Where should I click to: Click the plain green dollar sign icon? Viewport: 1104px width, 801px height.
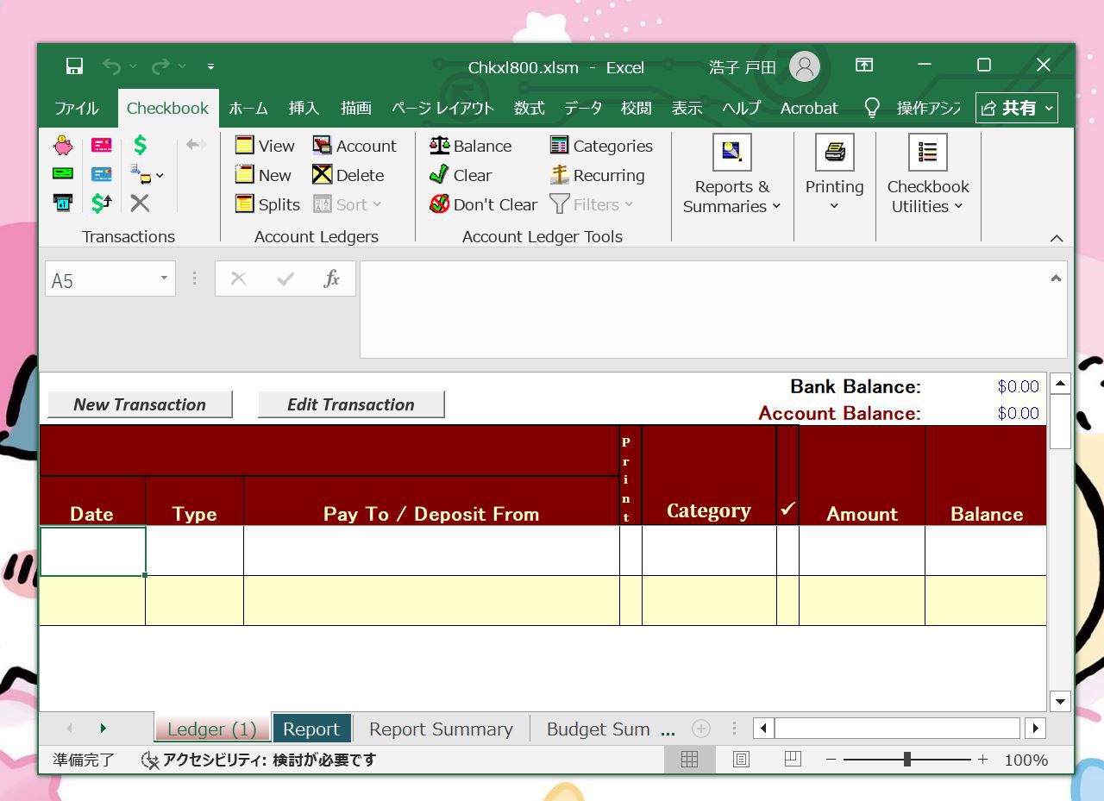[x=140, y=145]
